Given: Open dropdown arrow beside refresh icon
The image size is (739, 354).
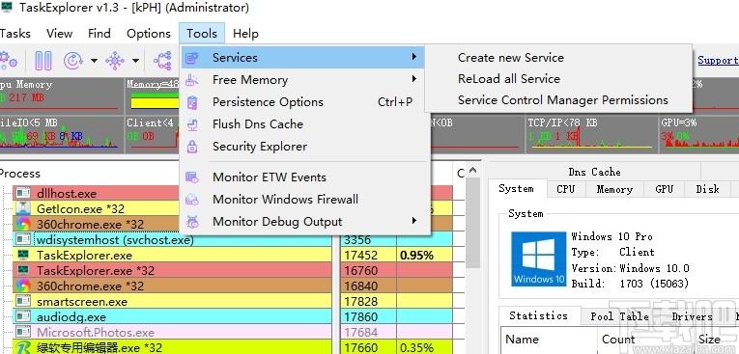Looking at the screenshot, I should coord(94,61).
